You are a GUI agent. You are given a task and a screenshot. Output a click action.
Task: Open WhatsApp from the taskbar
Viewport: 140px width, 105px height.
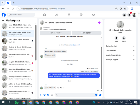pyautogui.click(x=17, y=102)
